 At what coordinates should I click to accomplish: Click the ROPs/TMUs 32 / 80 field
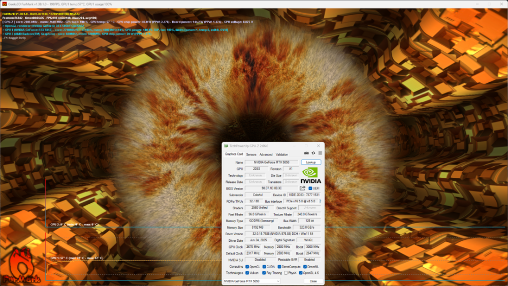(x=253, y=201)
